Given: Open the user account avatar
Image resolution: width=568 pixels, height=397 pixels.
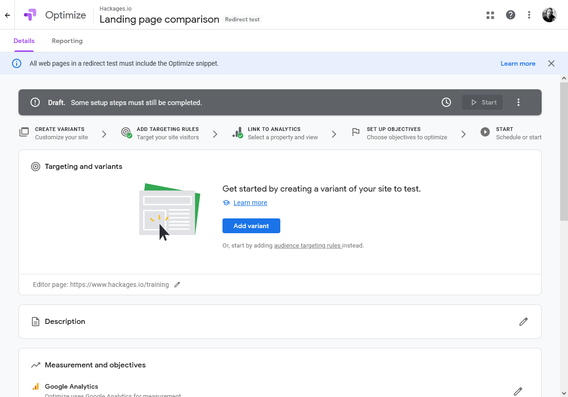Looking at the screenshot, I should click(549, 15).
